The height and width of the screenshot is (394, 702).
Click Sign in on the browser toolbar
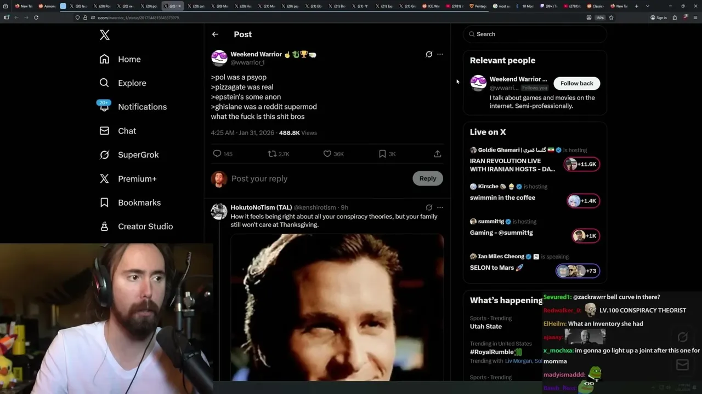coord(659,18)
